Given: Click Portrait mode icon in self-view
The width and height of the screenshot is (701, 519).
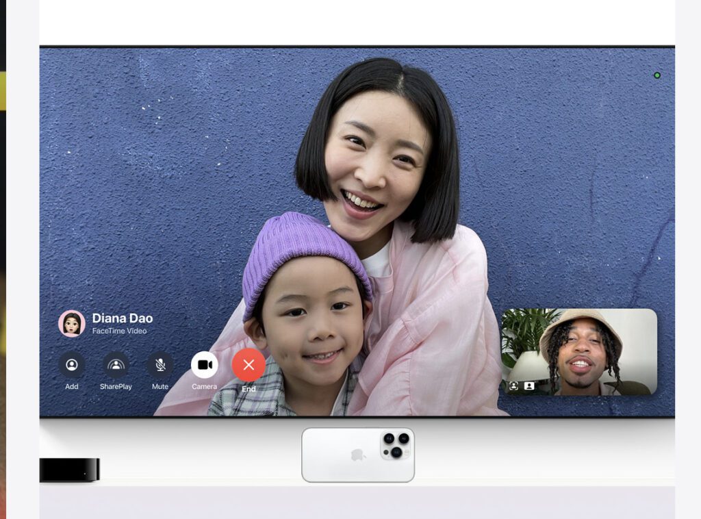Looking at the screenshot, I should point(529,386).
